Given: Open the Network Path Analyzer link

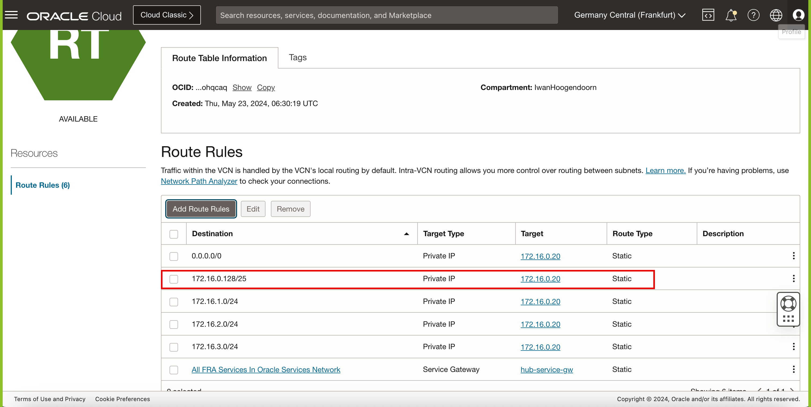Looking at the screenshot, I should 199,181.
